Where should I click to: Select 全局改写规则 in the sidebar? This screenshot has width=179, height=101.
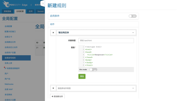[16, 58]
